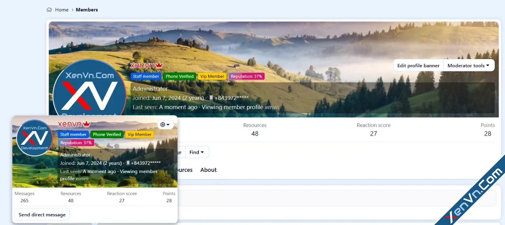Open the Find dropdown menu

click(x=196, y=152)
